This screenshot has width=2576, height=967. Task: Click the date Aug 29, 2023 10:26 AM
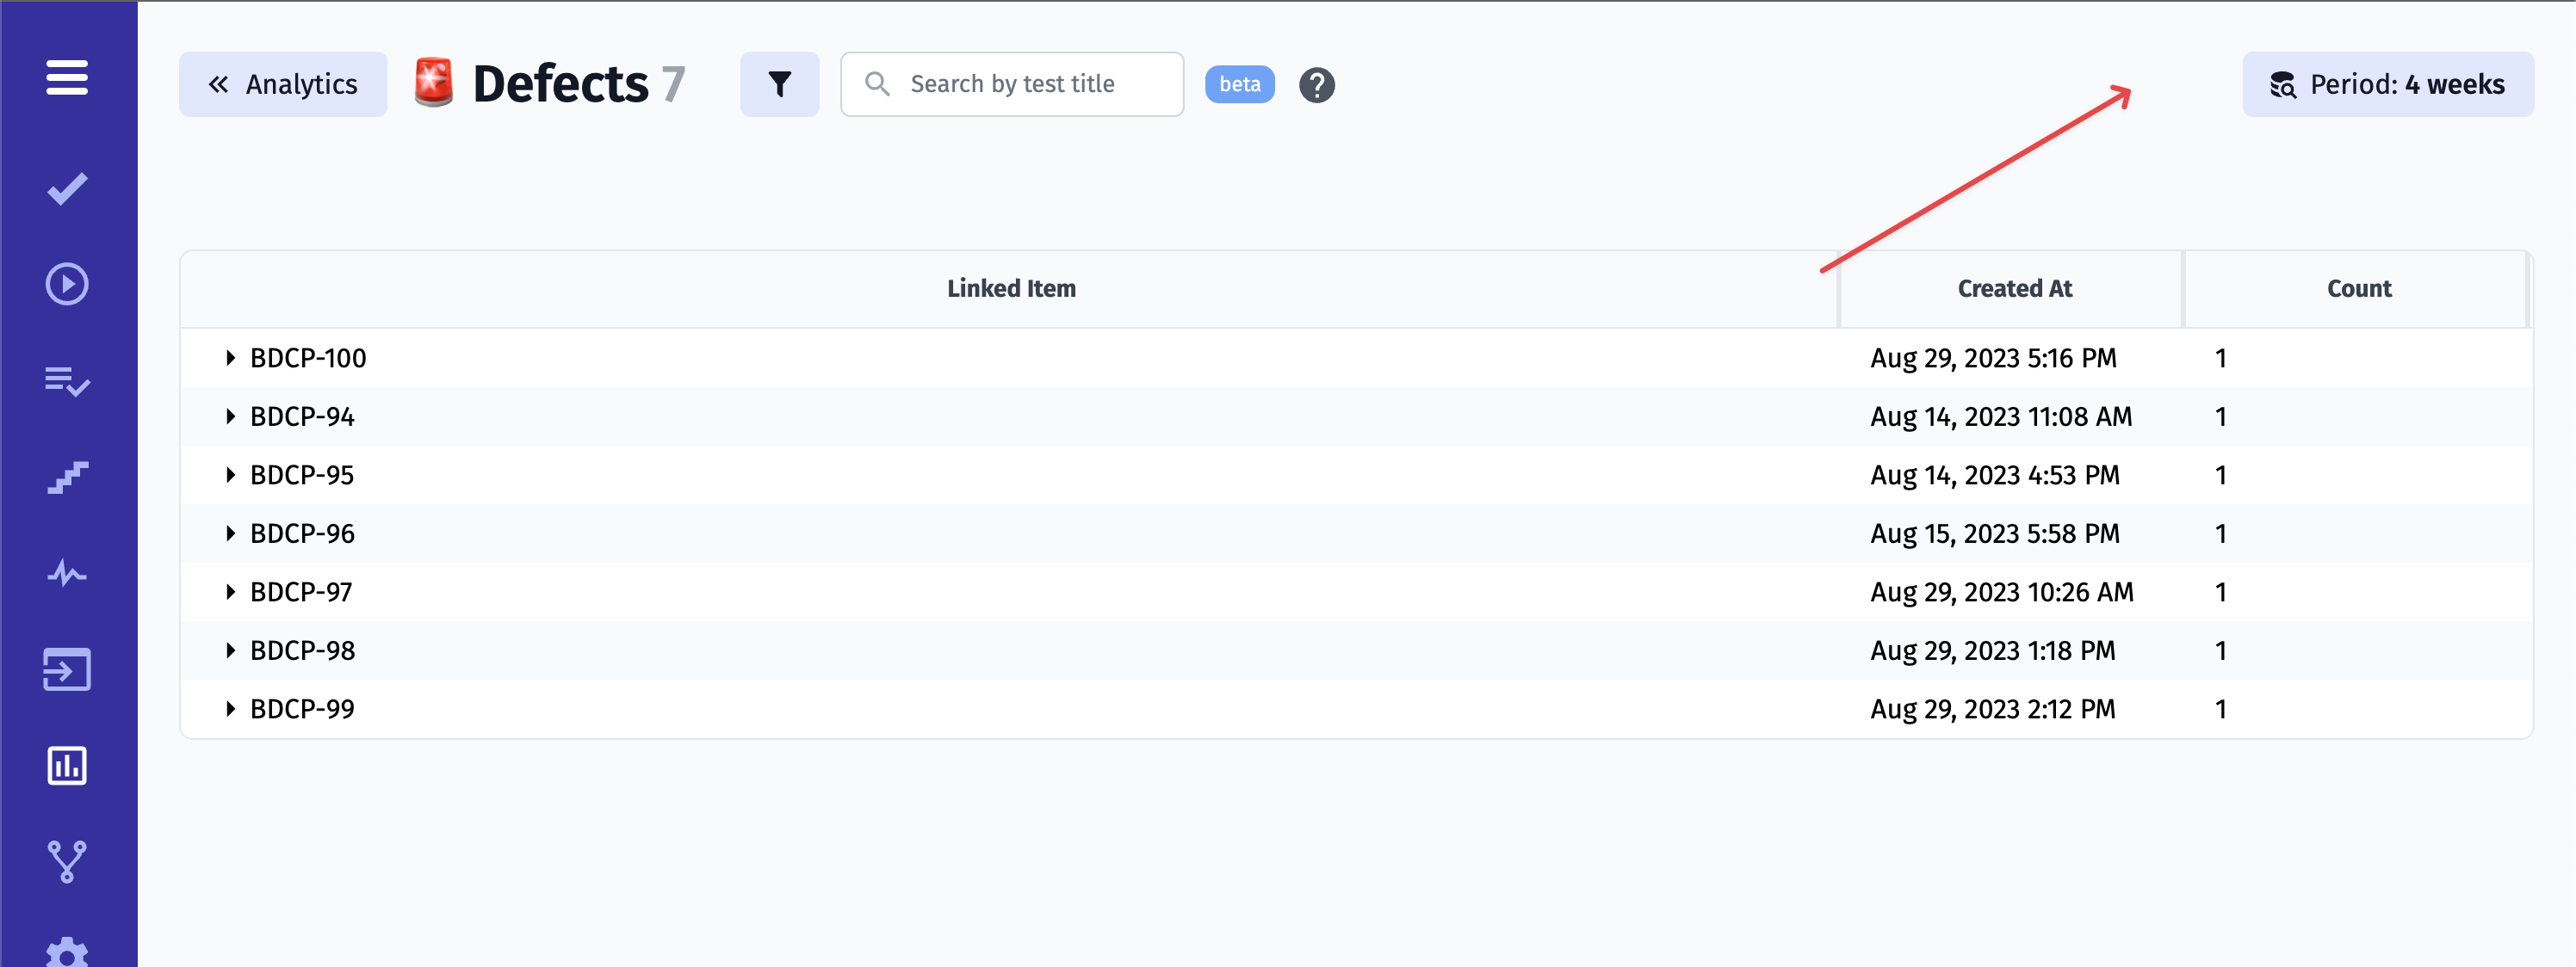[2002, 591]
